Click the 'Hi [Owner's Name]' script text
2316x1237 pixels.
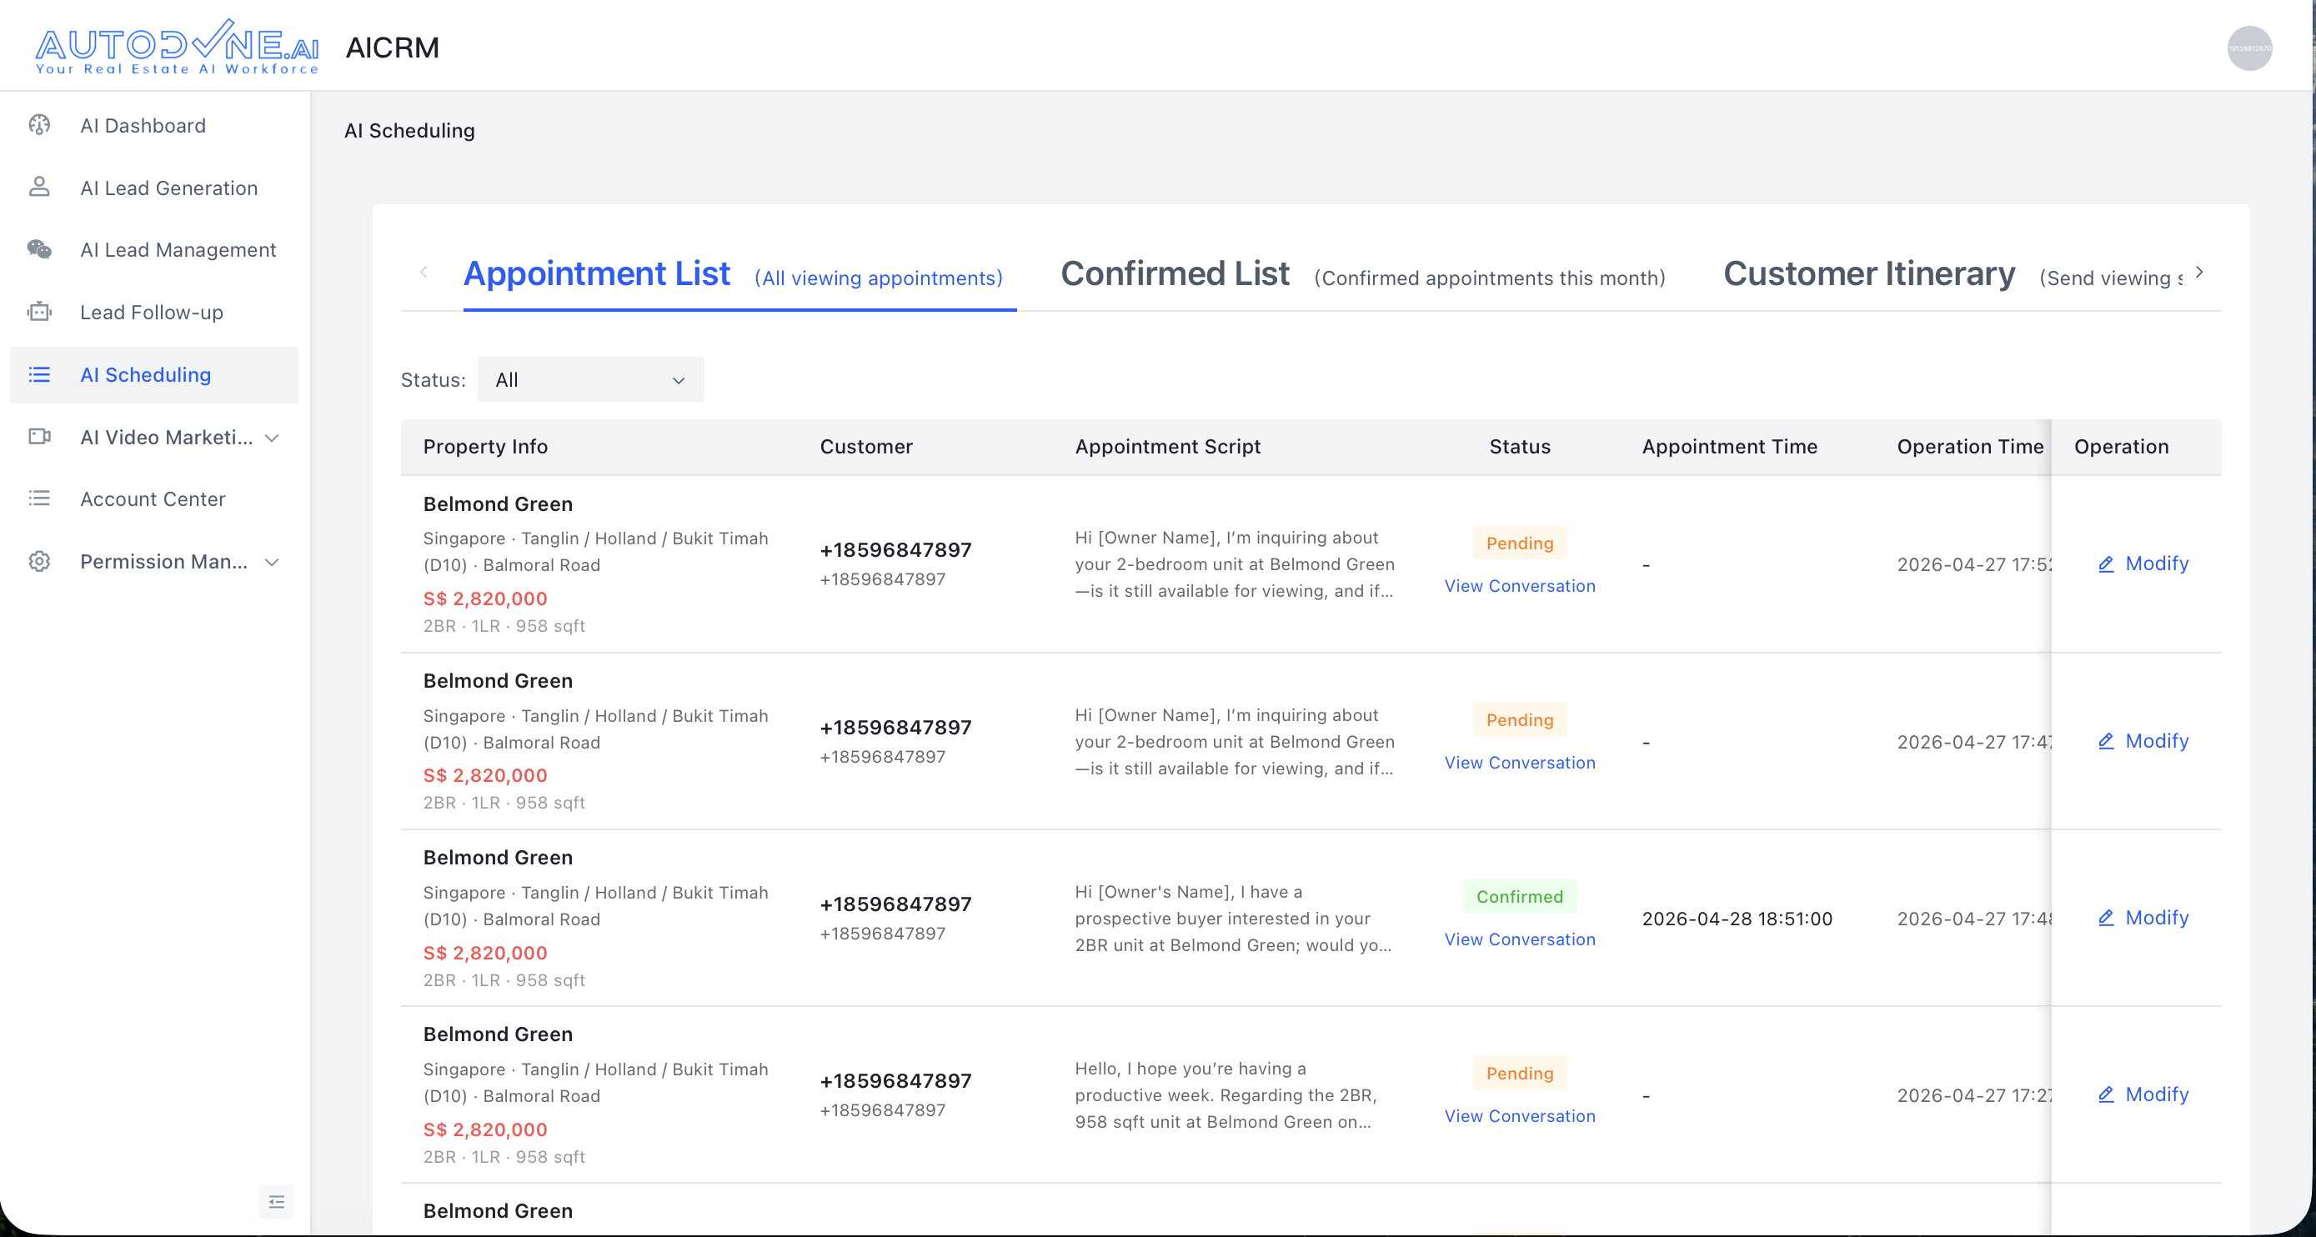1235,918
